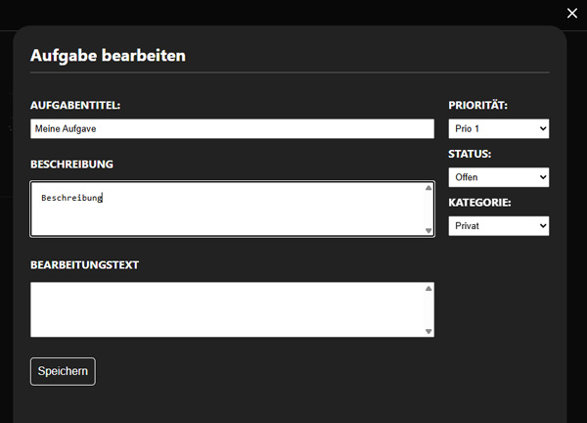Viewport: 587px width, 423px height.
Task: Click the 'BEARBEITUNGSTEXT' label
Action: [84, 265]
